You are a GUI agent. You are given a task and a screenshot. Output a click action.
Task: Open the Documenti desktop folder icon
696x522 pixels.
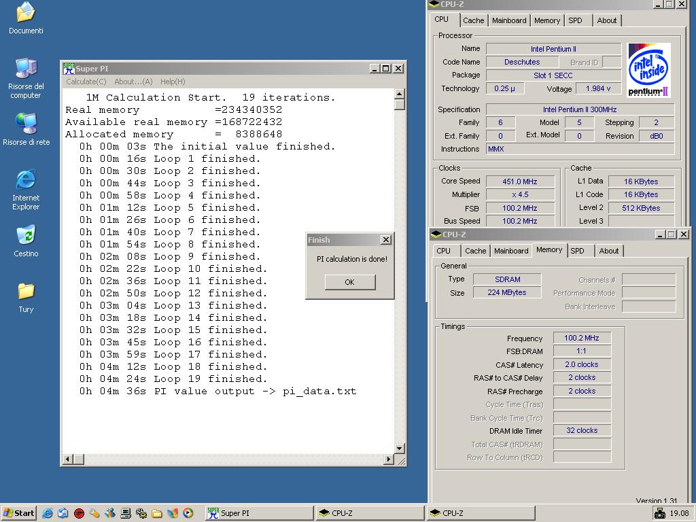26,12
